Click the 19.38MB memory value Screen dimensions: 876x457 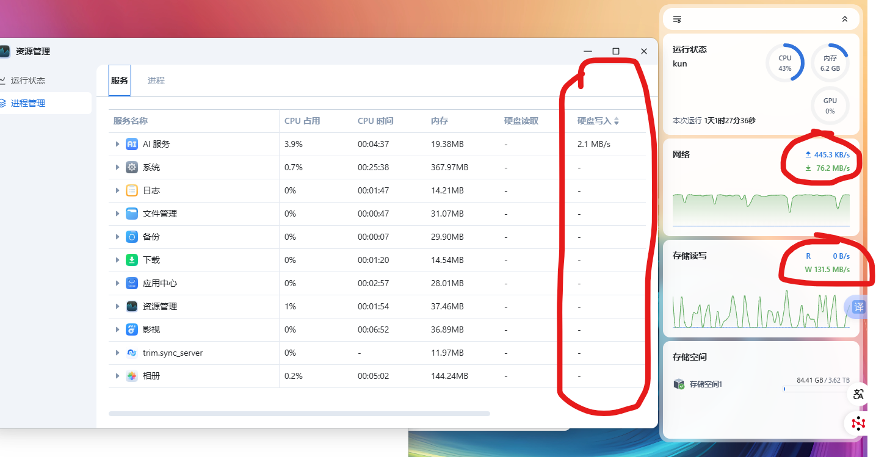coord(447,144)
